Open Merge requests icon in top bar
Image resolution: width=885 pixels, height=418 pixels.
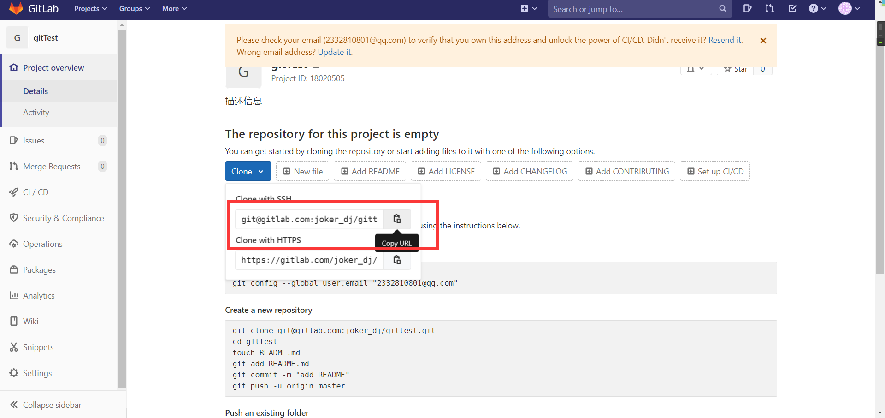pos(769,8)
